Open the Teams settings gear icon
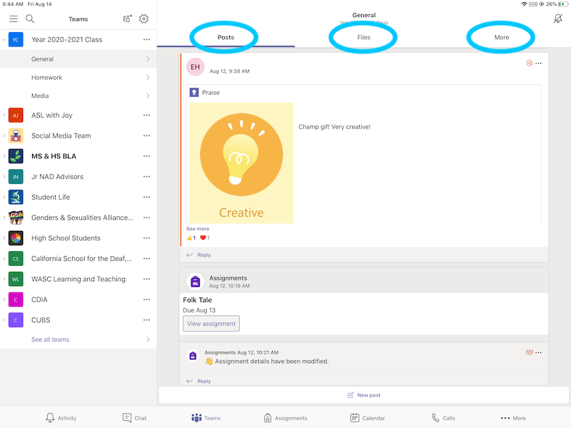 (x=144, y=19)
